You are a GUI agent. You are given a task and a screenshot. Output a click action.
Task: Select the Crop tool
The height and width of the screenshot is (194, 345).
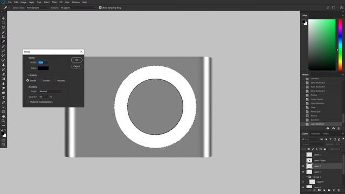tap(3, 37)
